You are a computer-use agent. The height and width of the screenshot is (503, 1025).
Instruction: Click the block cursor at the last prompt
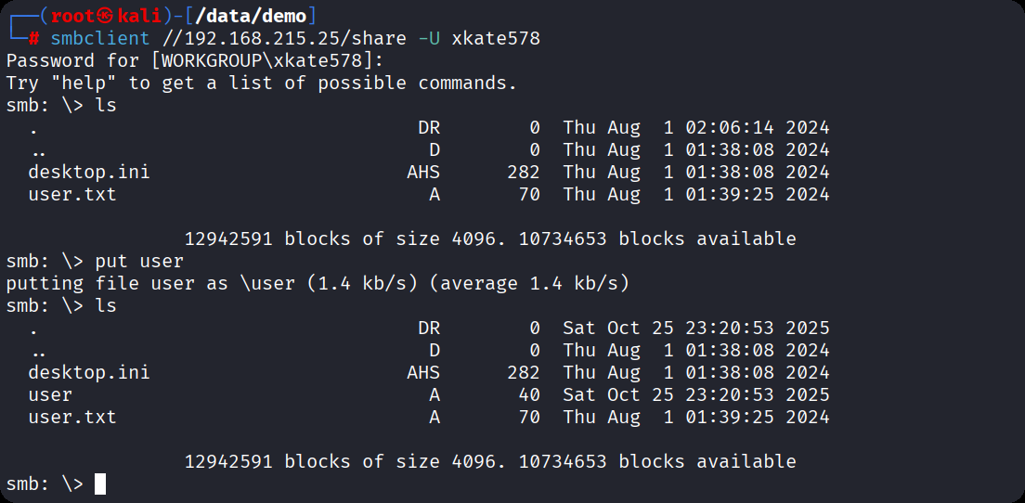click(100, 484)
